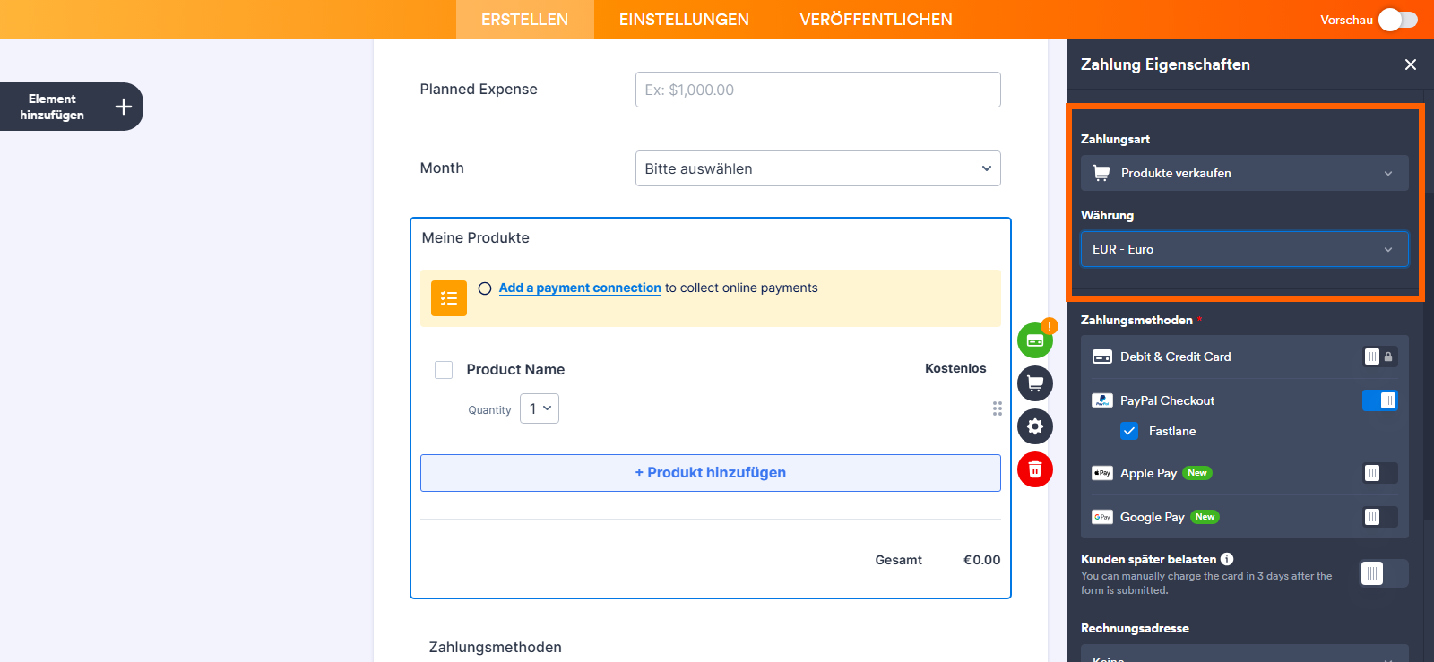Delete the payment element with the trash icon
Viewport: 1434px width, 662px height.
pyautogui.click(x=1034, y=469)
